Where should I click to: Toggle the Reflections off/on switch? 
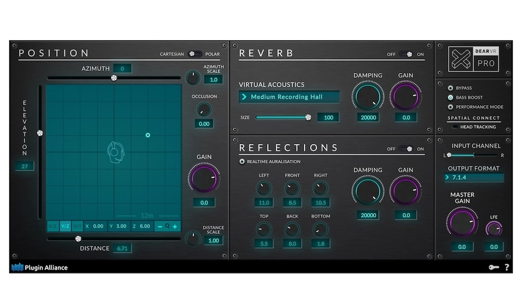pos(406,149)
